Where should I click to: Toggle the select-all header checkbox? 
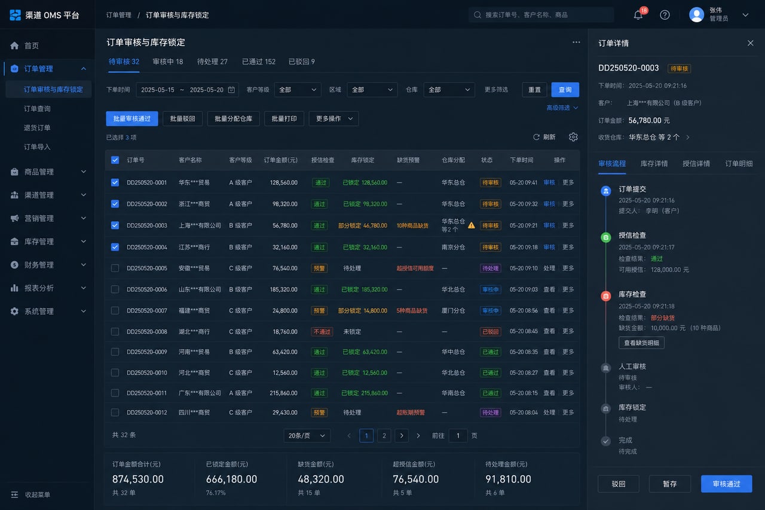coord(115,160)
